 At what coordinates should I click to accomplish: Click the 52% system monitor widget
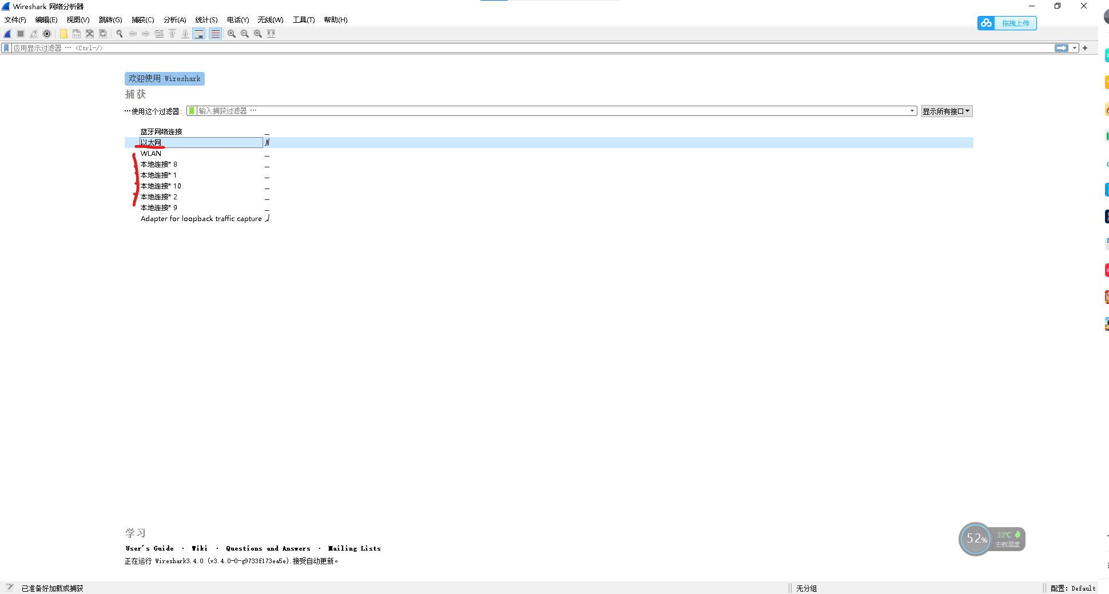[992, 539]
